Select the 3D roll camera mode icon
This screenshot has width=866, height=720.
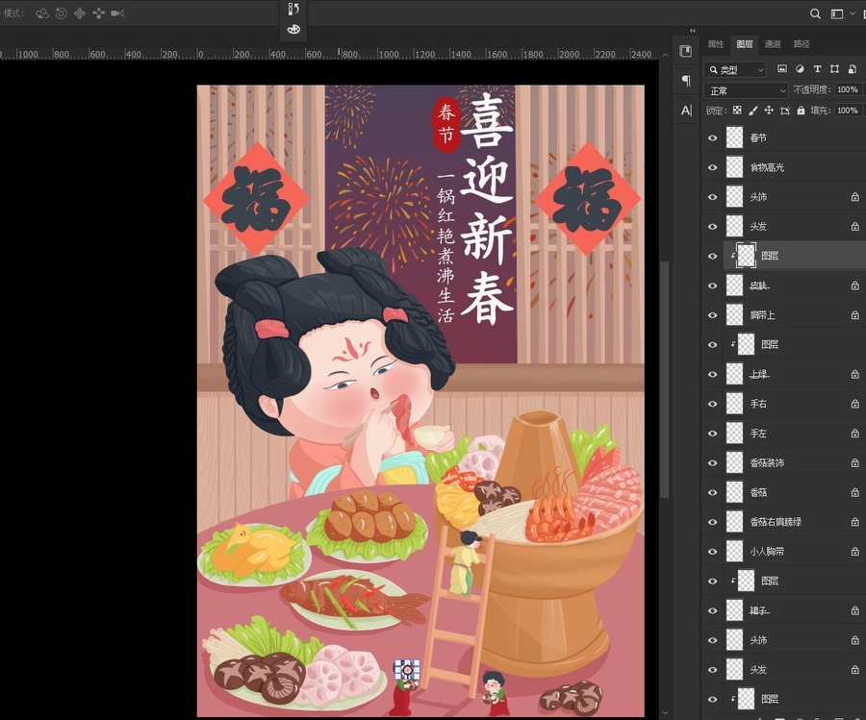62,13
